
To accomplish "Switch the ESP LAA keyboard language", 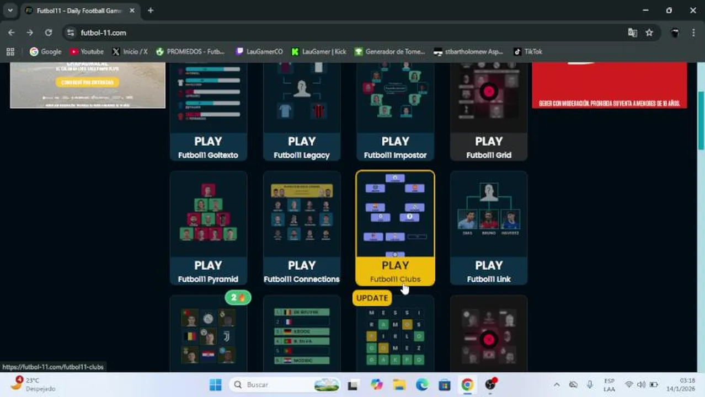I will pyautogui.click(x=609, y=385).
